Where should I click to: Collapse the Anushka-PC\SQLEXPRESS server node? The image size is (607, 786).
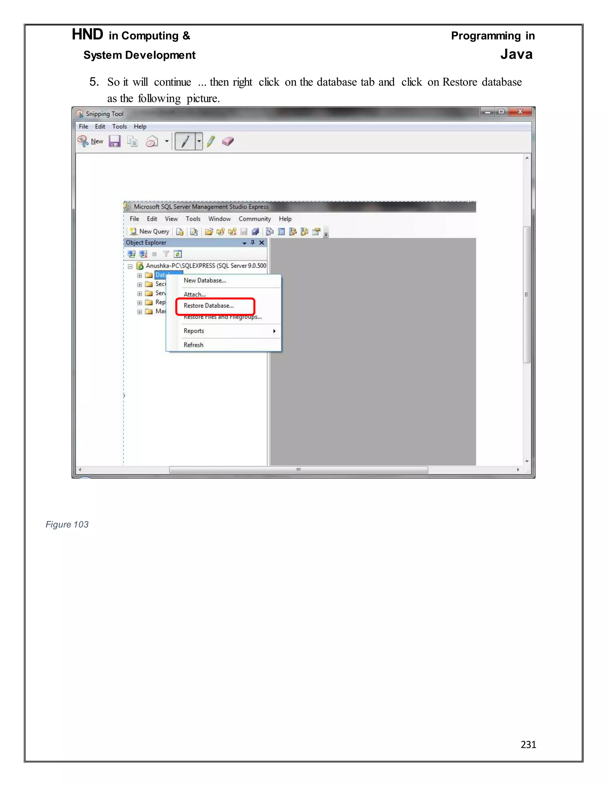pyautogui.click(x=130, y=266)
